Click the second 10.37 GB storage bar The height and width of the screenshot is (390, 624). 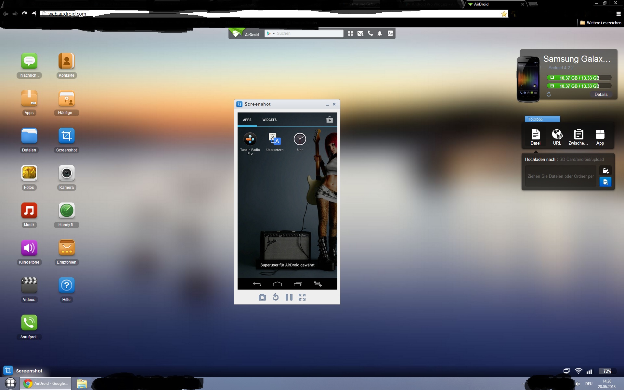coord(579,86)
